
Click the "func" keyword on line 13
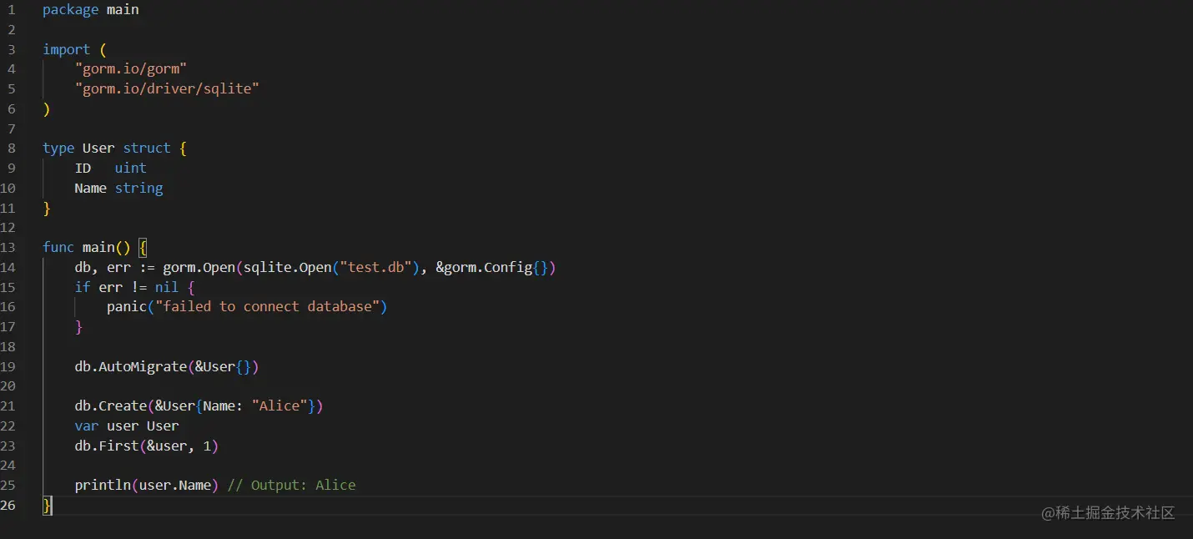pos(58,247)
